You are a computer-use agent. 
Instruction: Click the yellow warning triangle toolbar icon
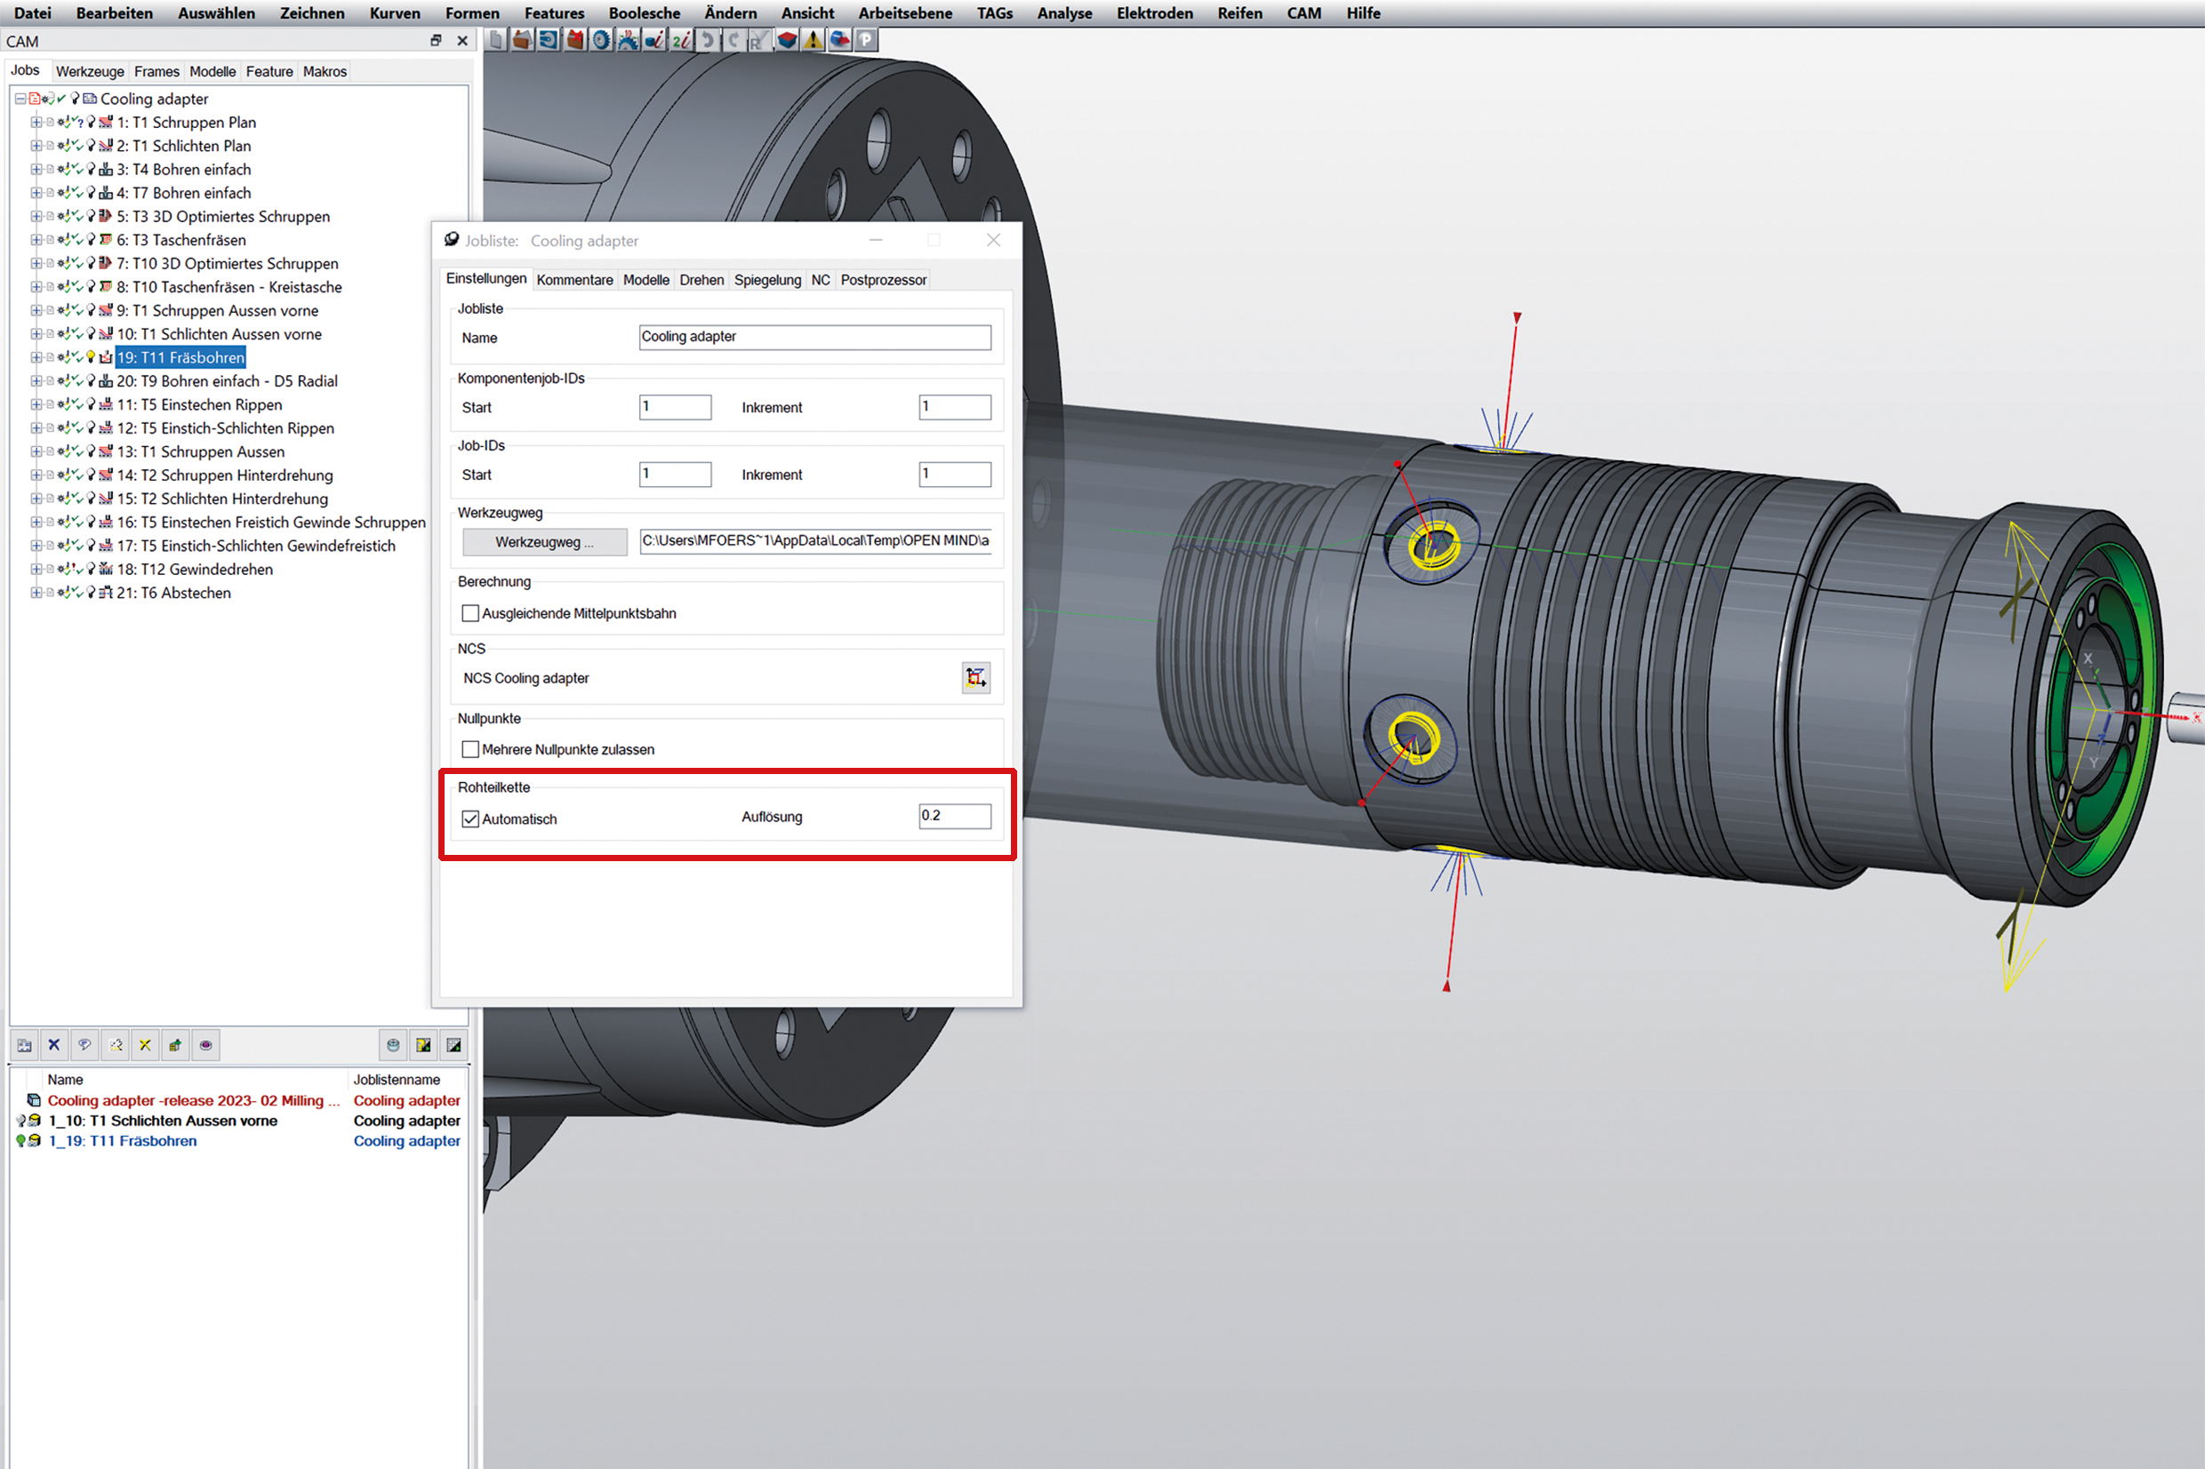tap(814, 40)
